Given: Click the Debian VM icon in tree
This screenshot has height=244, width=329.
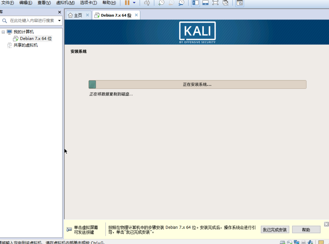Looking at the screenshot, I should 16,38.
